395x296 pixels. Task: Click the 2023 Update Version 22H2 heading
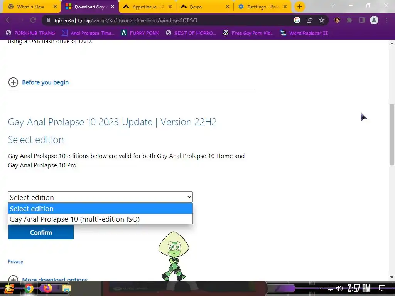(x=112, y=122)
